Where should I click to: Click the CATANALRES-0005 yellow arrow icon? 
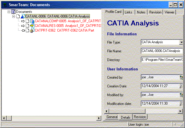[32, 26]
